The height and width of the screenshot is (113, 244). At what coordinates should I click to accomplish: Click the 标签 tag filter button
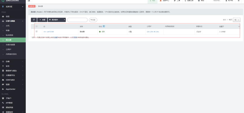93,20
